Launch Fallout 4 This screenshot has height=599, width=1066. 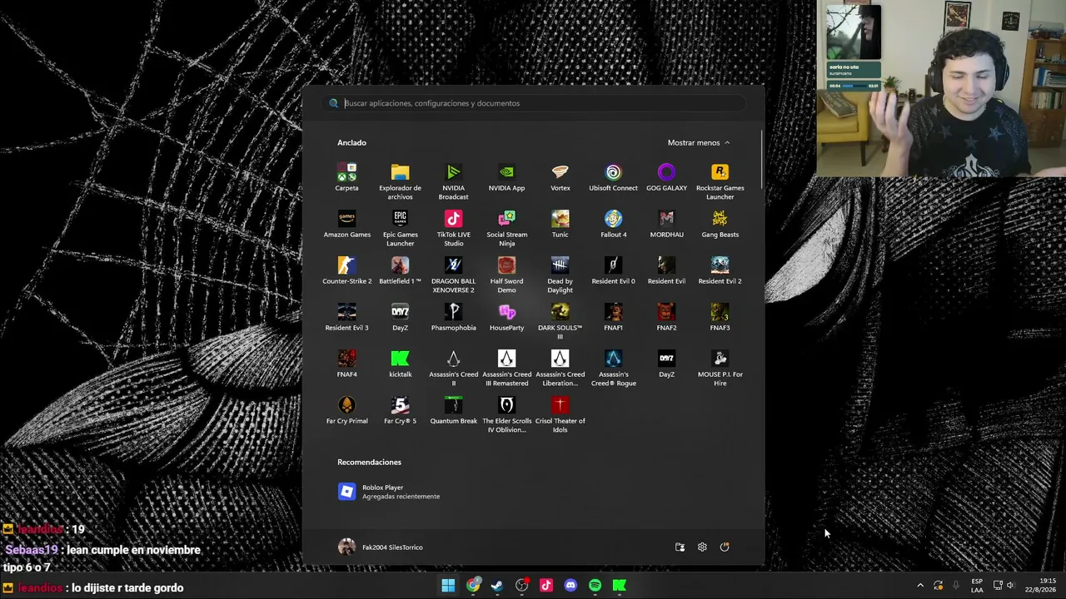[613, 225]
